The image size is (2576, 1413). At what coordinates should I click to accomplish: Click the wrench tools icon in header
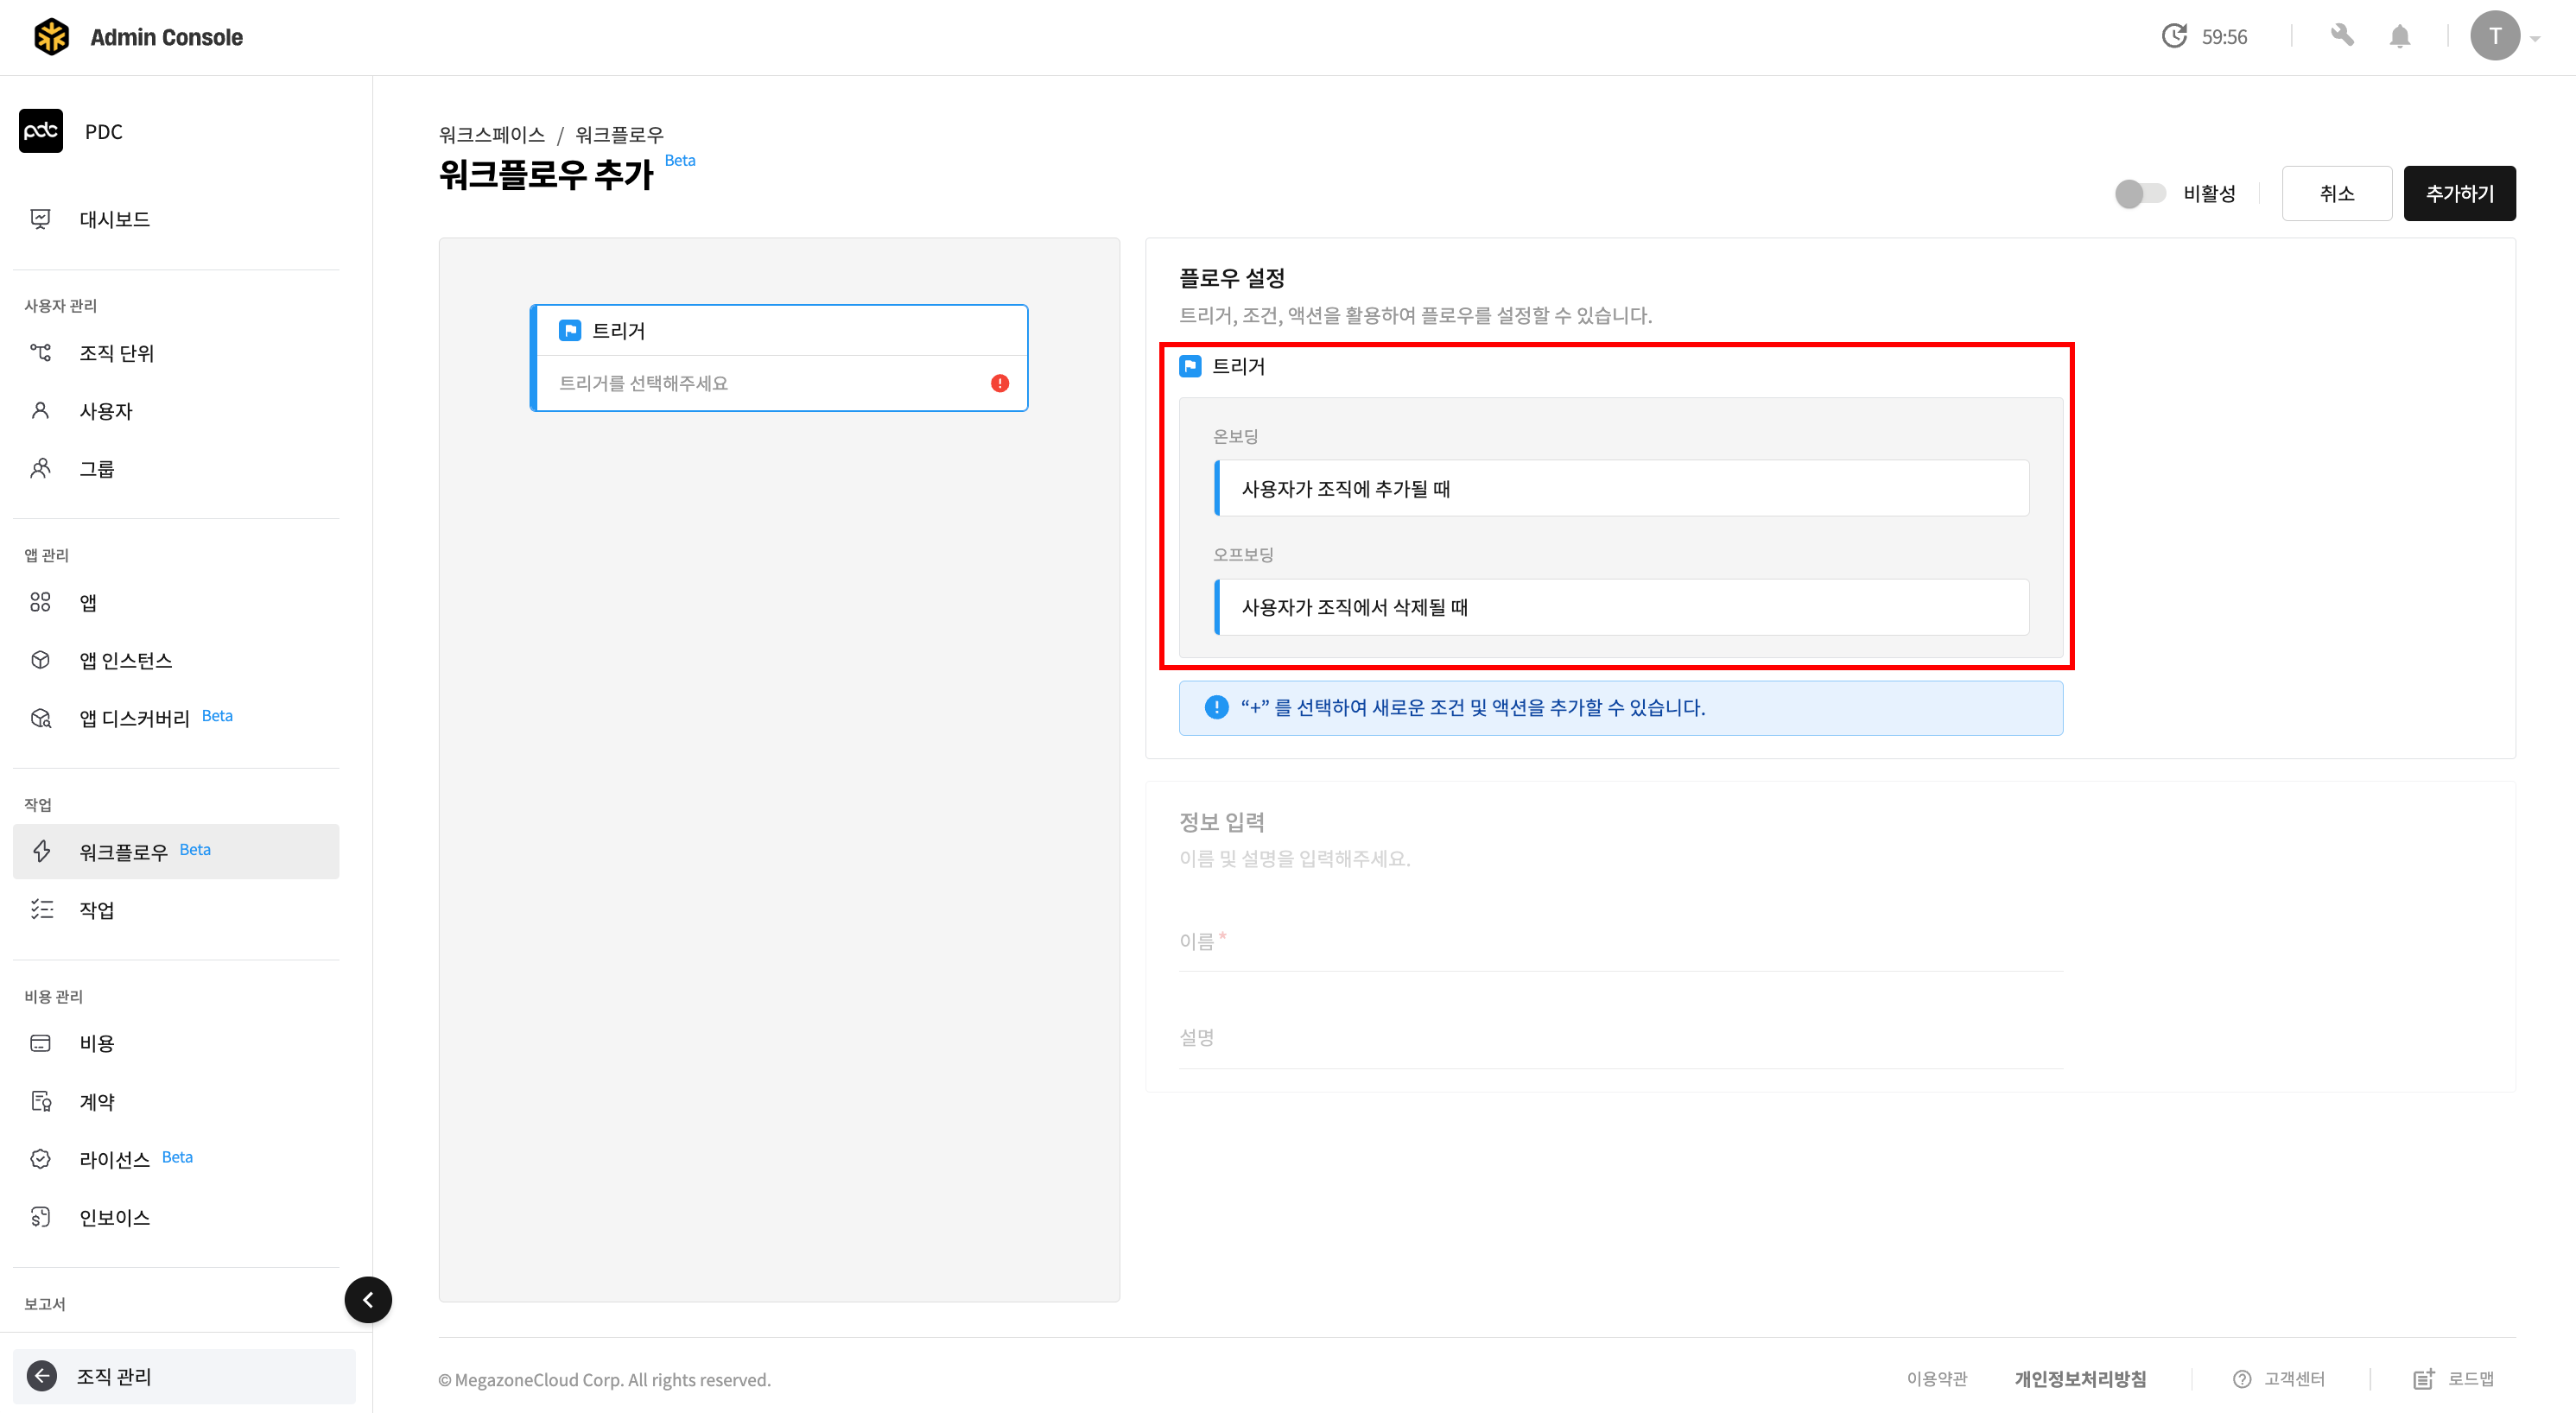coord(2341,36)
